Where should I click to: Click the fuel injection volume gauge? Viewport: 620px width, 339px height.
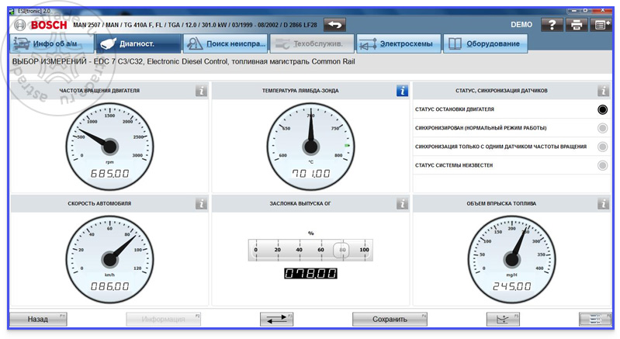click(x=511, y=260)
